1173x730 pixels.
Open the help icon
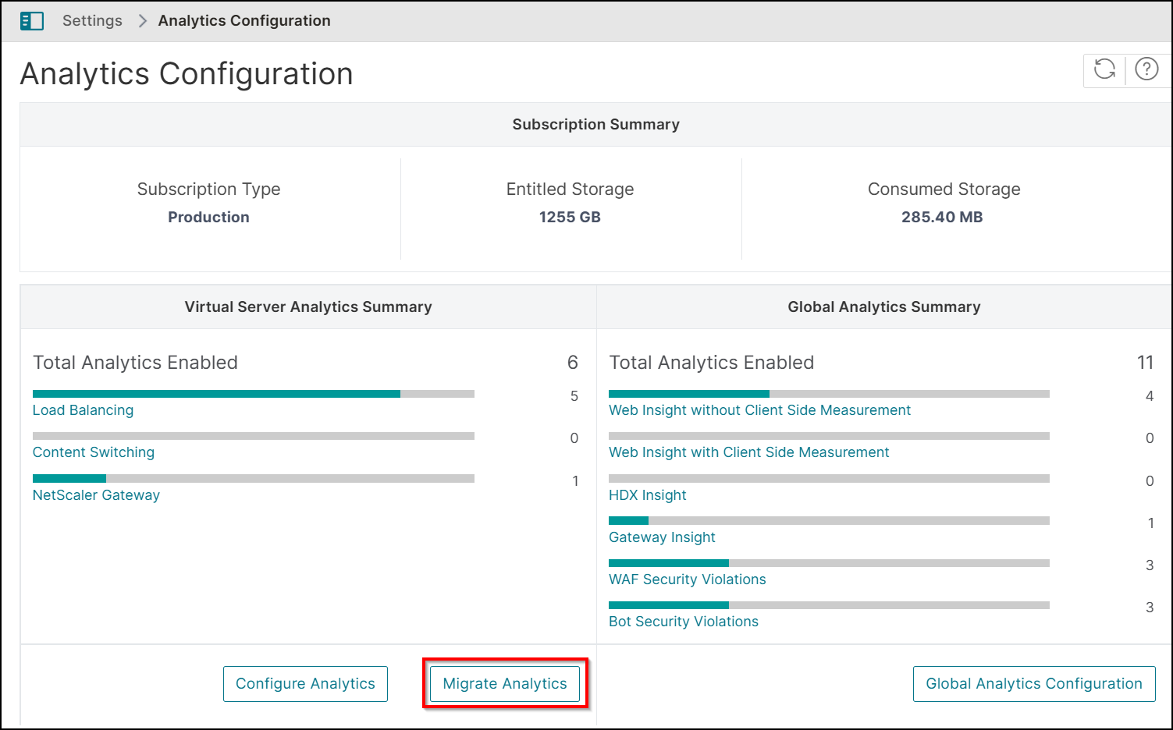click(x=1146, y=69)
